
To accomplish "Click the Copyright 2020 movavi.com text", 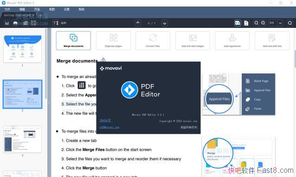I will click(178, 121).
